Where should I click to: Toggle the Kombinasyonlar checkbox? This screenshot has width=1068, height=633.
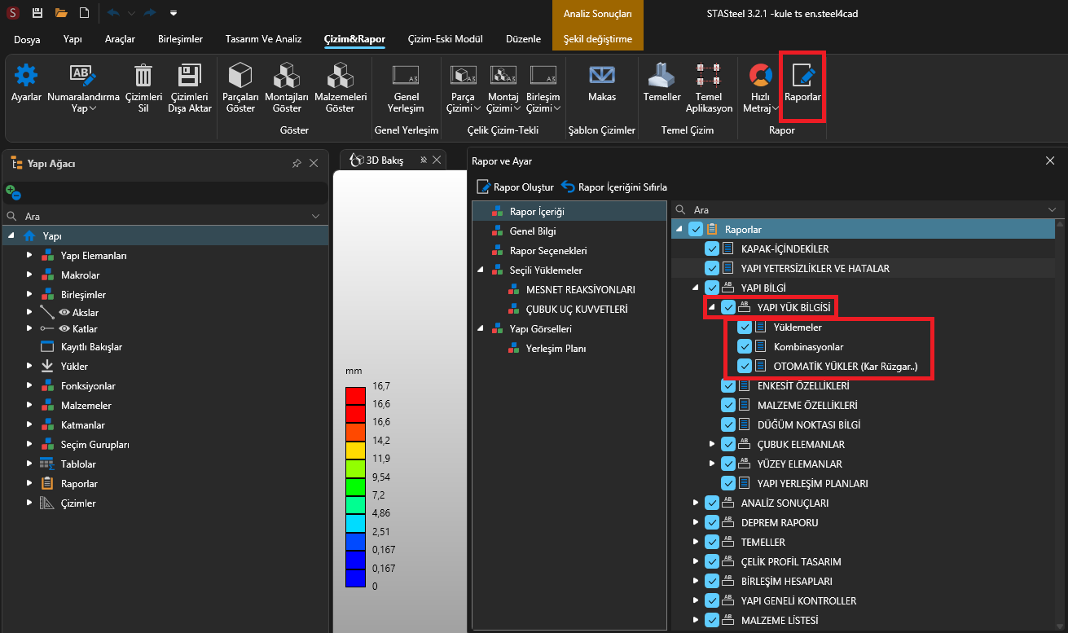[745, 347]
